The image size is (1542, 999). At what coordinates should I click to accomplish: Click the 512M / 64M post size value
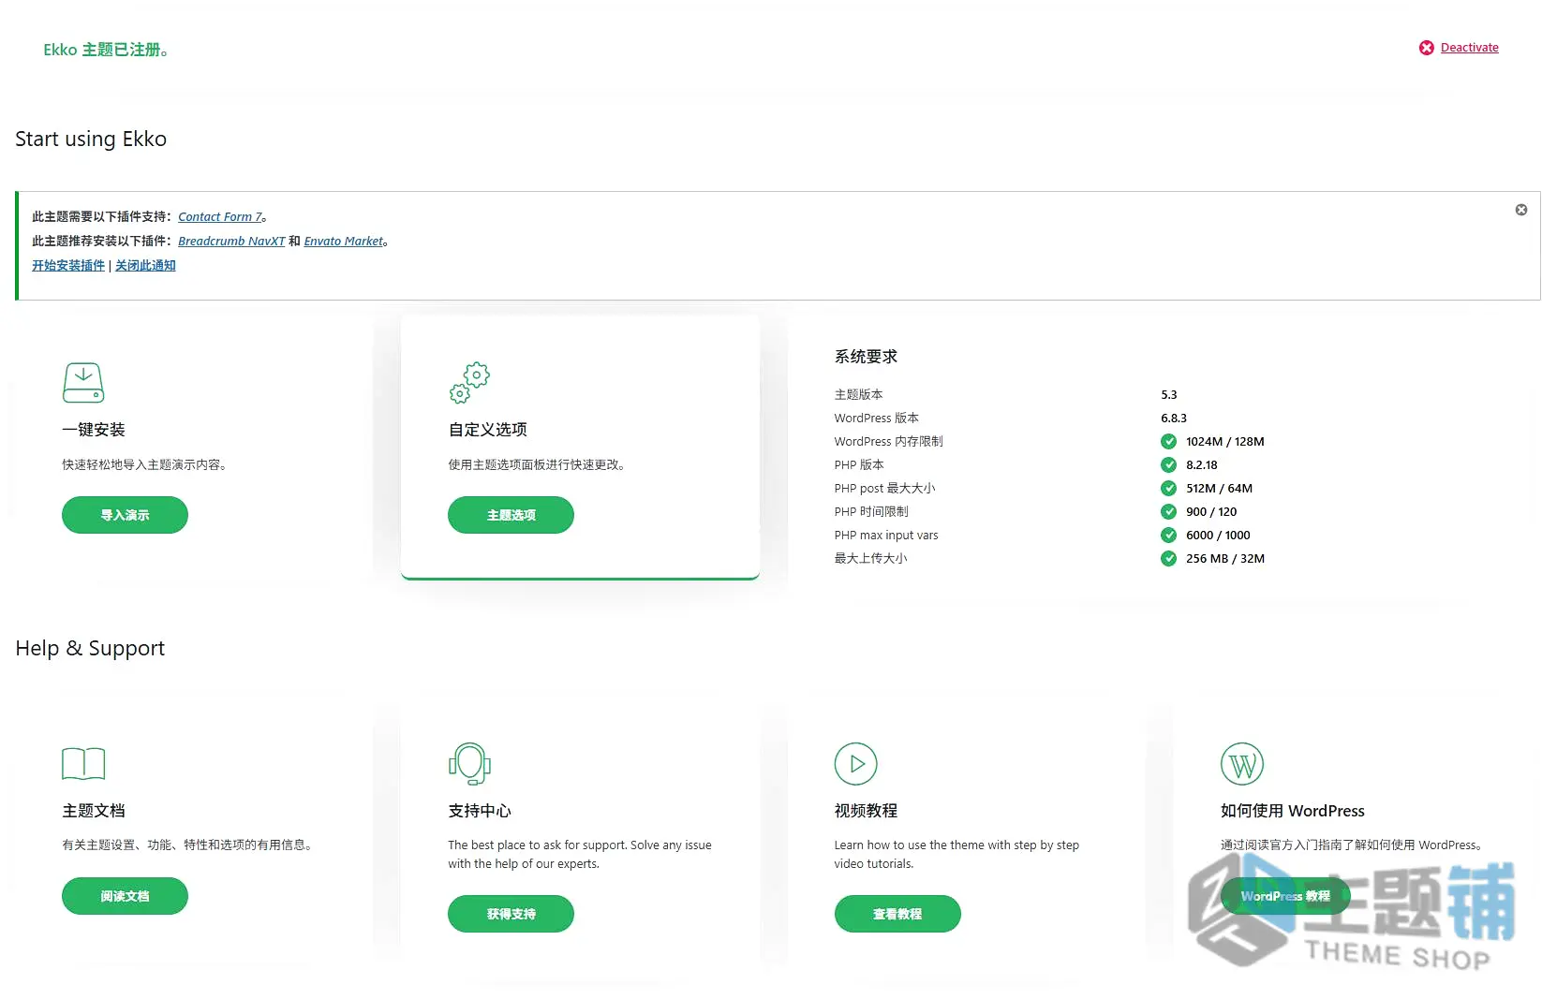point(1219,489)
